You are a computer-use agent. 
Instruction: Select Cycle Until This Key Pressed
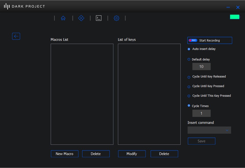(189, 96)
